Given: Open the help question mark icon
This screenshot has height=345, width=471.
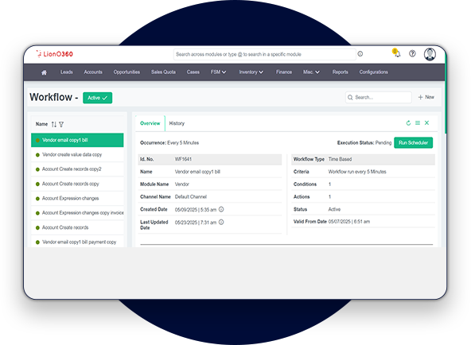Looking at the screenshot, I should [412, 54].
